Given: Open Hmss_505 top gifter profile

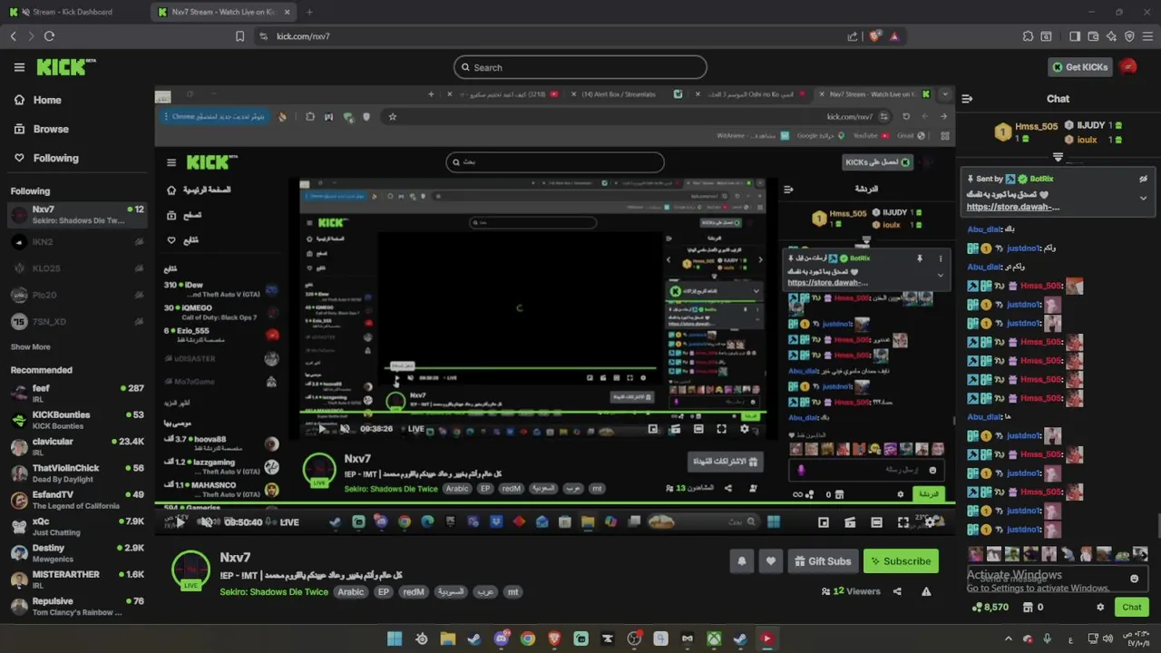Looking at the screenshot, I should click(x=1028, y=132).
